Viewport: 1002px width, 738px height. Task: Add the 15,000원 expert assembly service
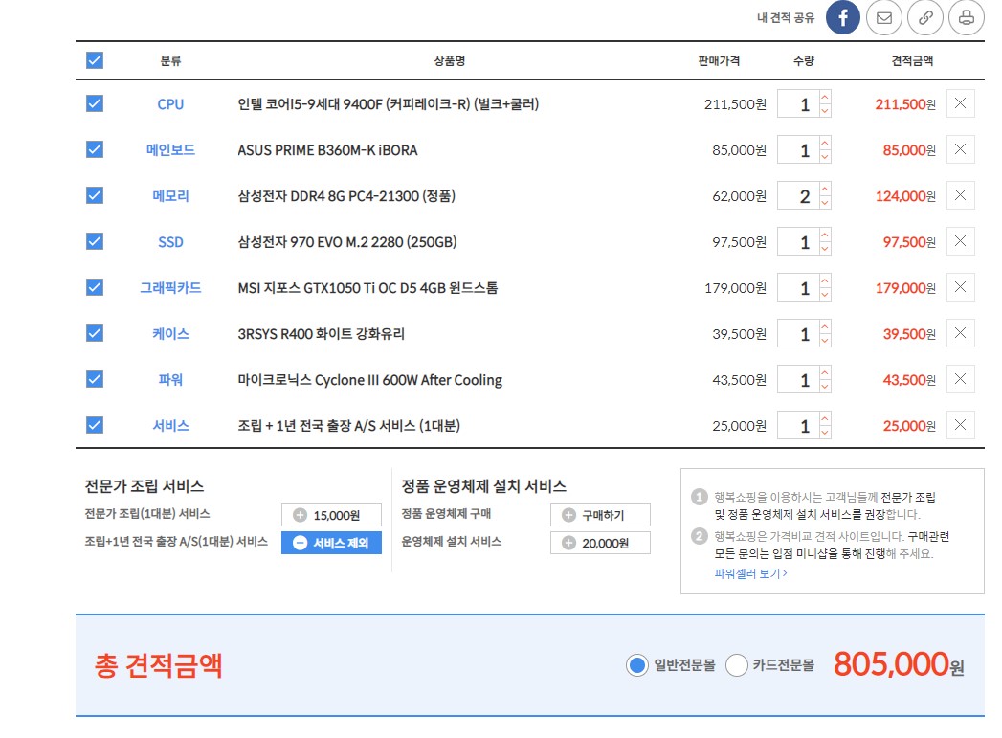point(331,515)
